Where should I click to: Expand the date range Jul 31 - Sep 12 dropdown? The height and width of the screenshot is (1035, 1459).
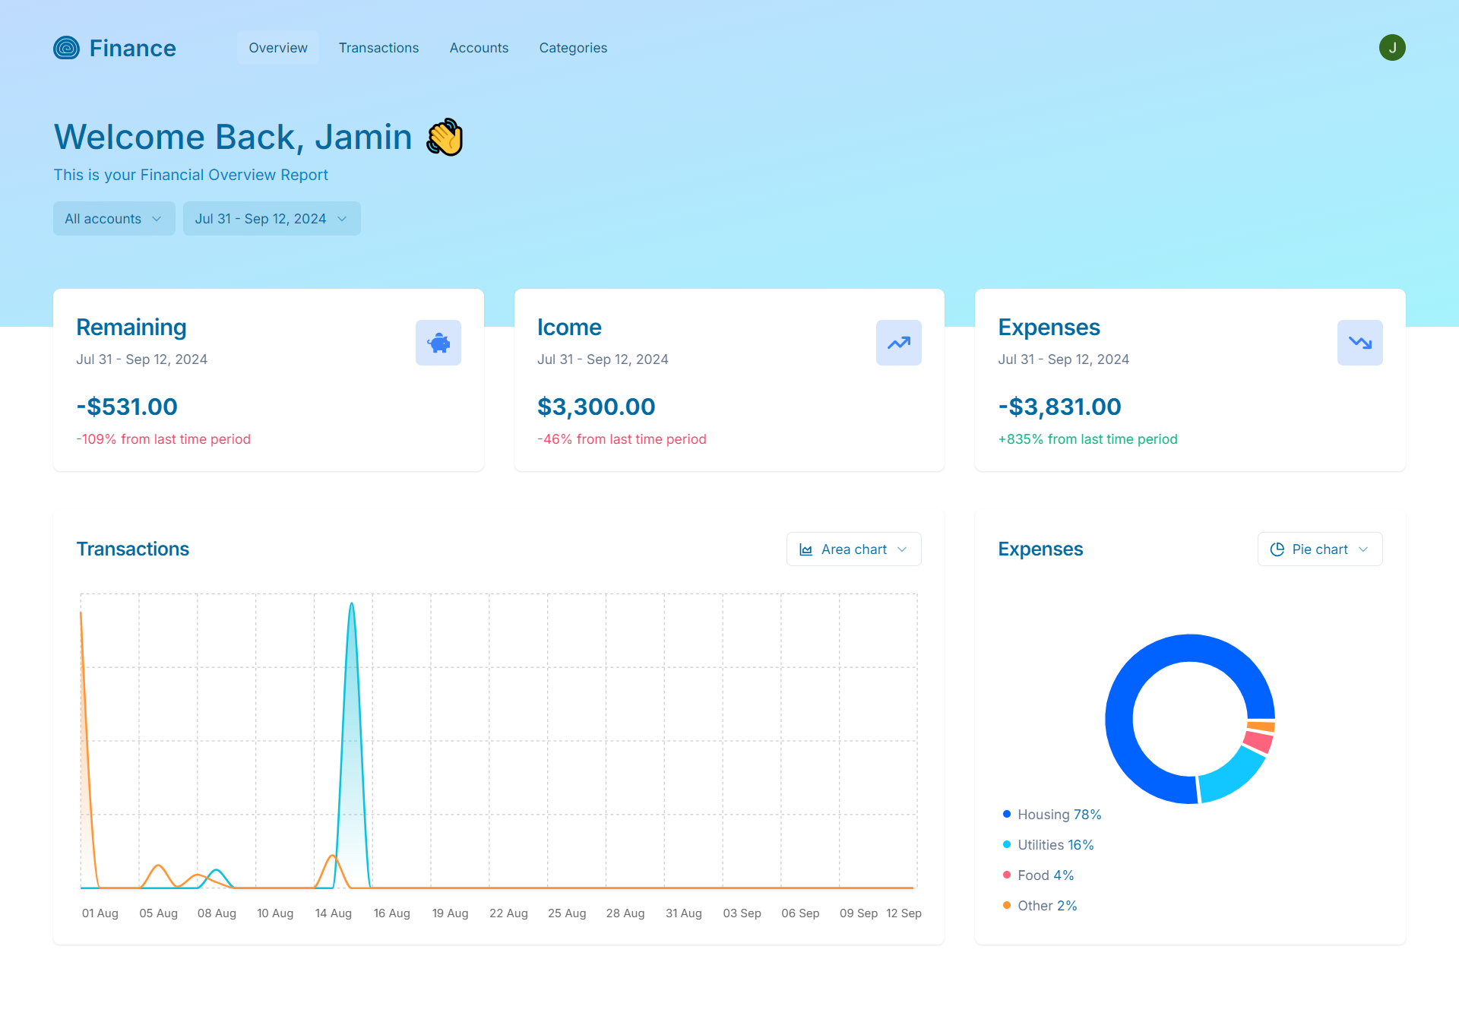[272, 218]
